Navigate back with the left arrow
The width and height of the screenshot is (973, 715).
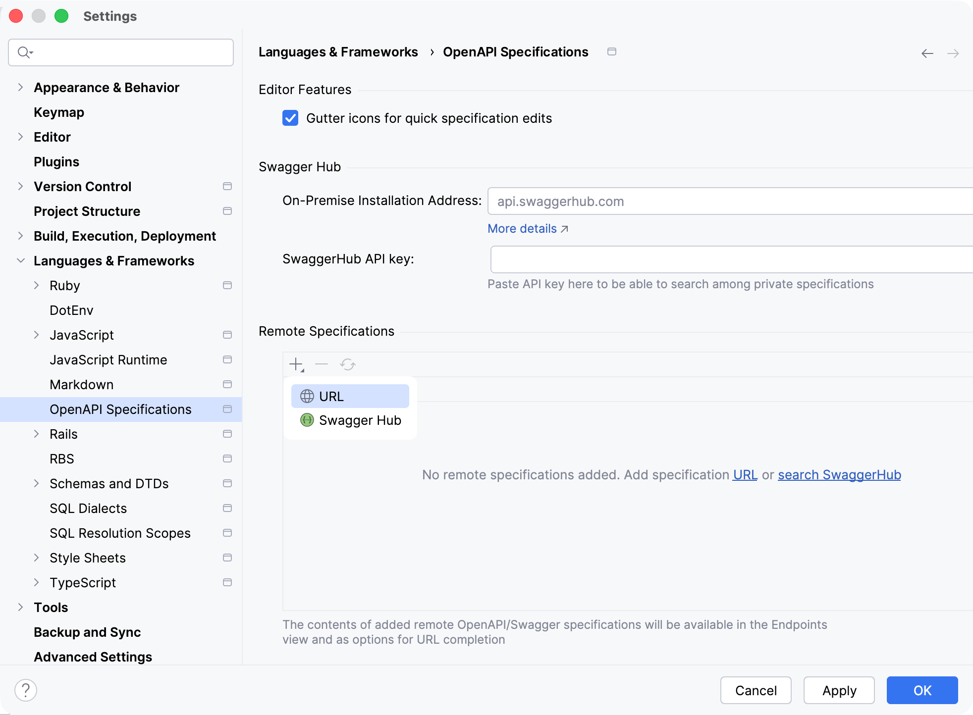[927, 53]
